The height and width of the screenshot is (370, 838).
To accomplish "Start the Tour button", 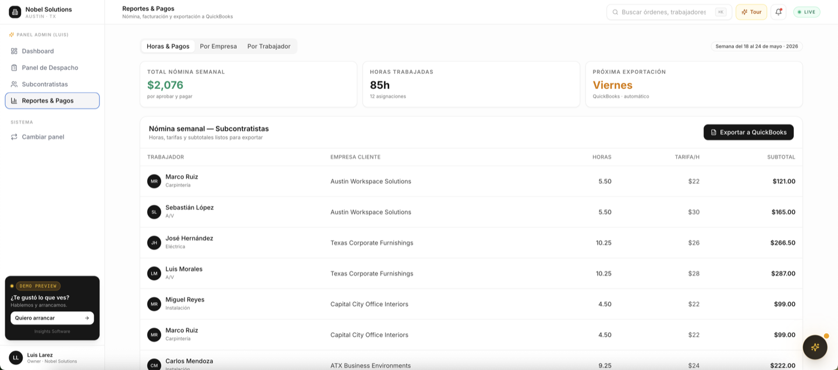I will point(751,12).
